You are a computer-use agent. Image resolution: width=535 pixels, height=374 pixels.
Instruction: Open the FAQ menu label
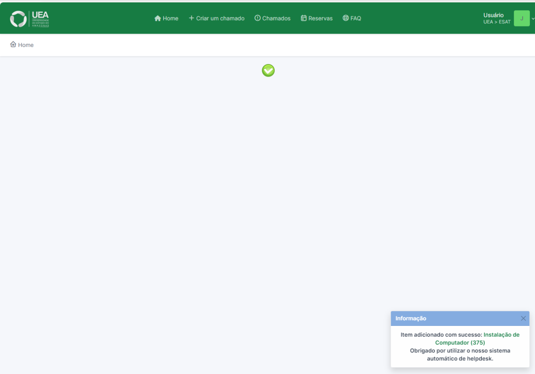(x=356, y=18)
